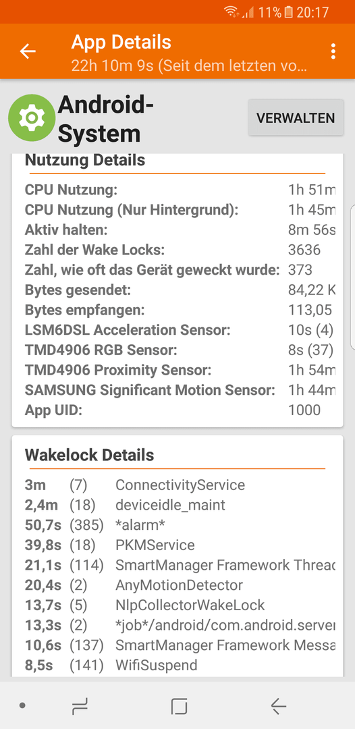This screenshot has height=729, width=355.
Task: Tap the dot in navigation bar
Action: click(22, 706)
